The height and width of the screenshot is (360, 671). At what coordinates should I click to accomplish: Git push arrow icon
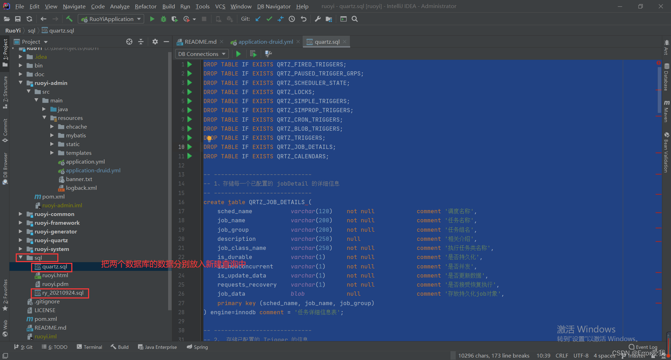(281, 19)
